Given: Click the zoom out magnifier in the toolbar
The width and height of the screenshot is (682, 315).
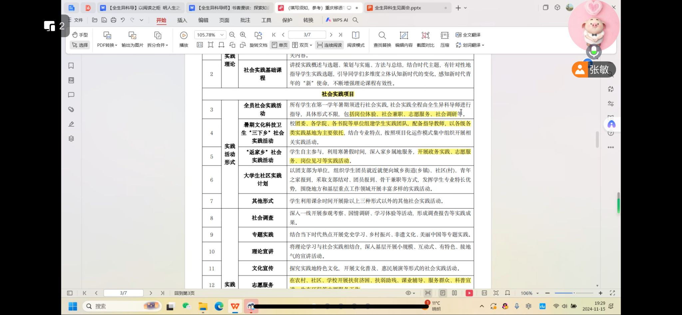Looking at the screenshot, I should point(232,35).
